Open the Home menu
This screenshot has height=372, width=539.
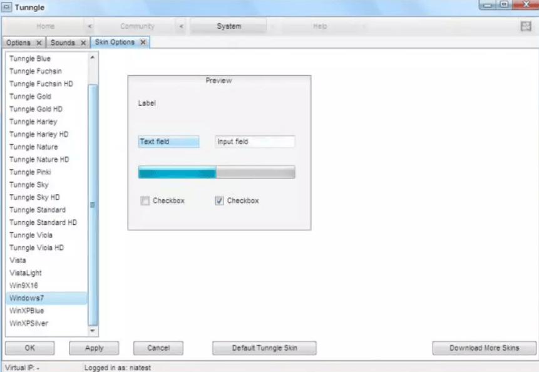(x=45, y=26)
